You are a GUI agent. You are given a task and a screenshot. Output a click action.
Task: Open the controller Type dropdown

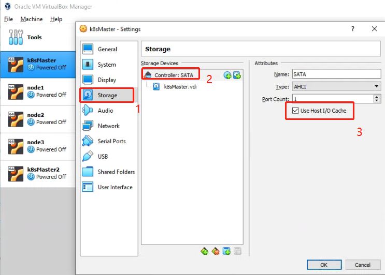pyautogui.click(x=336, y=86)
